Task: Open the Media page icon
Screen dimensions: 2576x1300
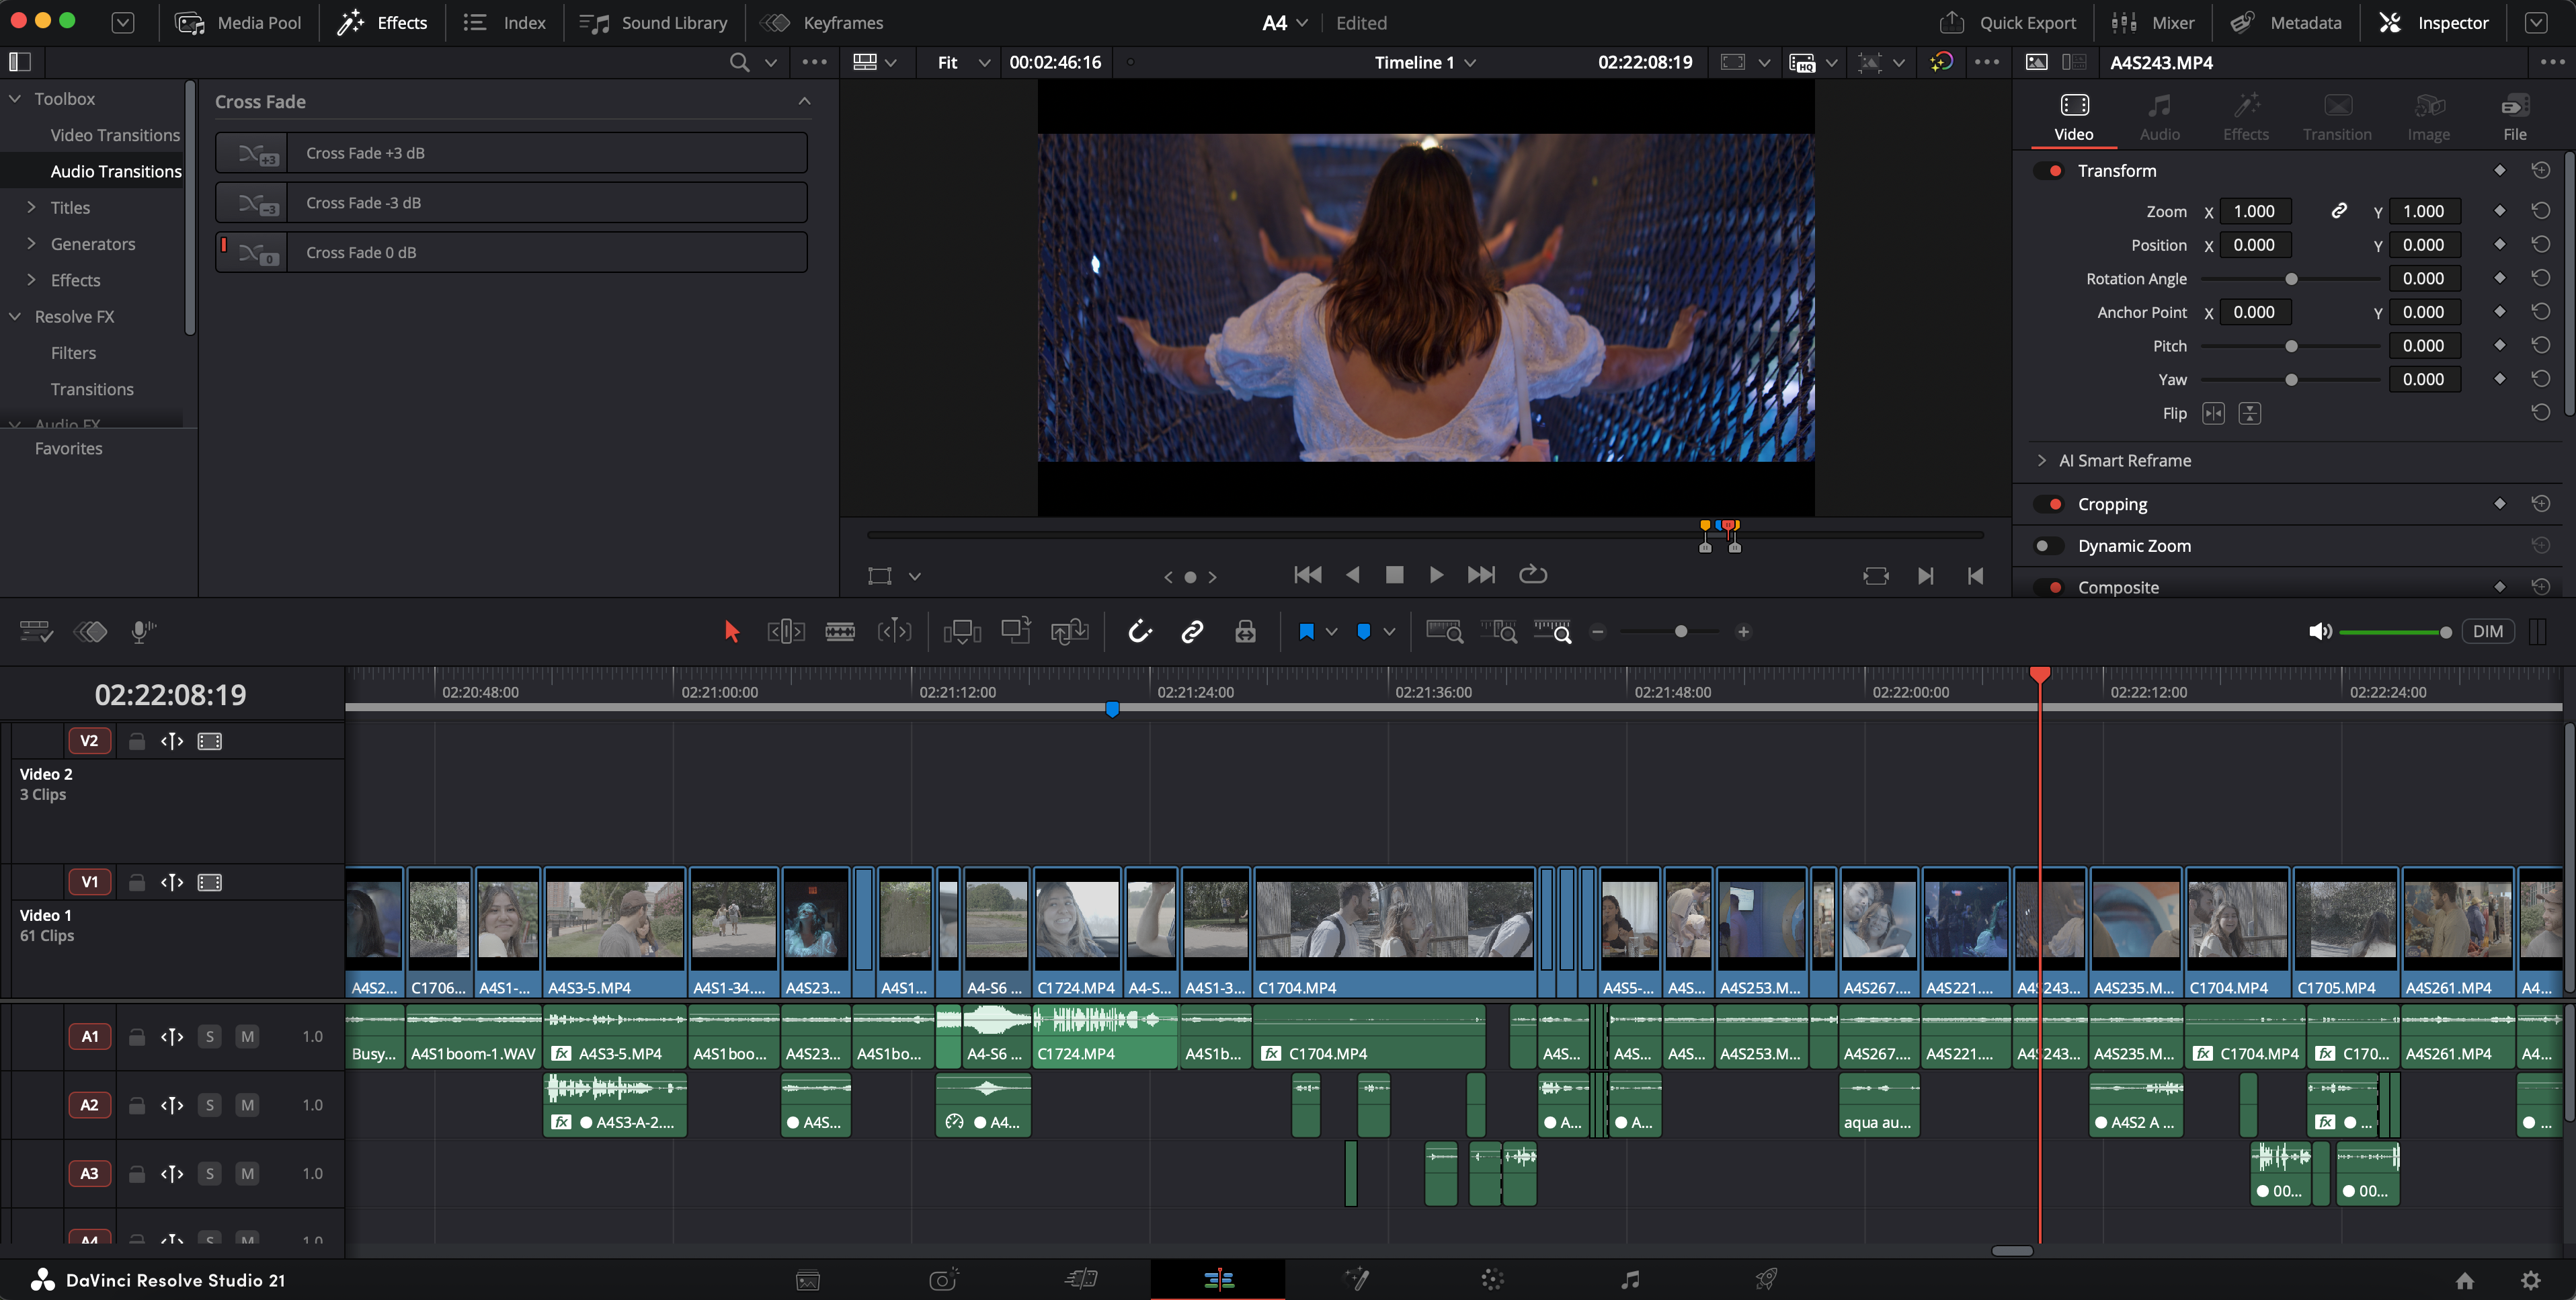Action: (x=808, y=1280)
